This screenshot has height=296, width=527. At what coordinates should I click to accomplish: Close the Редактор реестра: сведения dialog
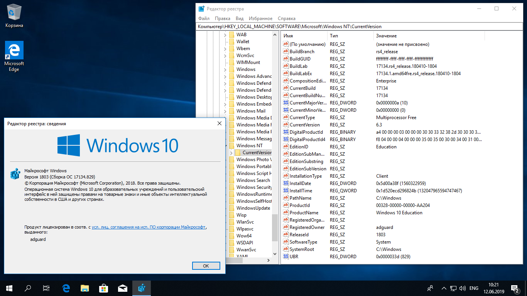click(219, 124)
